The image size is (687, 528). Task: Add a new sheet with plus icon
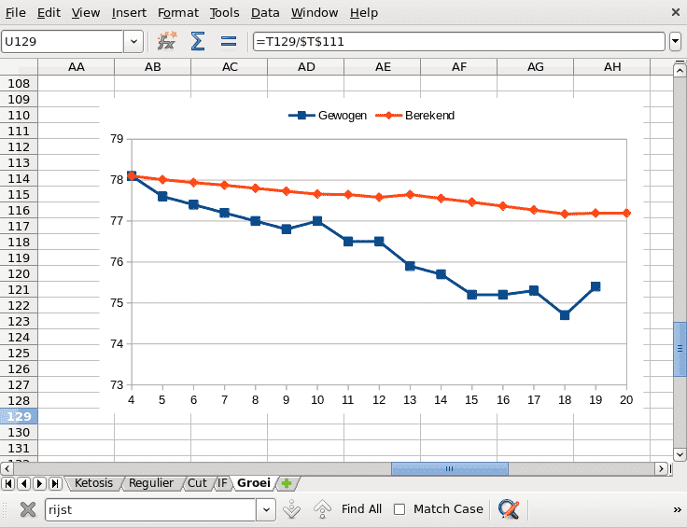click(x=287, y=483)
